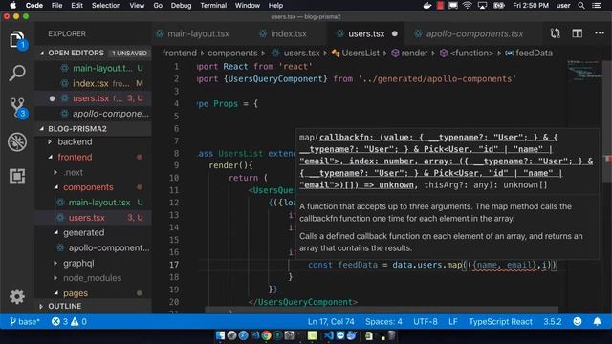Screen dimensions: 612x344
Task: Split the editor with the split icon
Action: point(578,33)
